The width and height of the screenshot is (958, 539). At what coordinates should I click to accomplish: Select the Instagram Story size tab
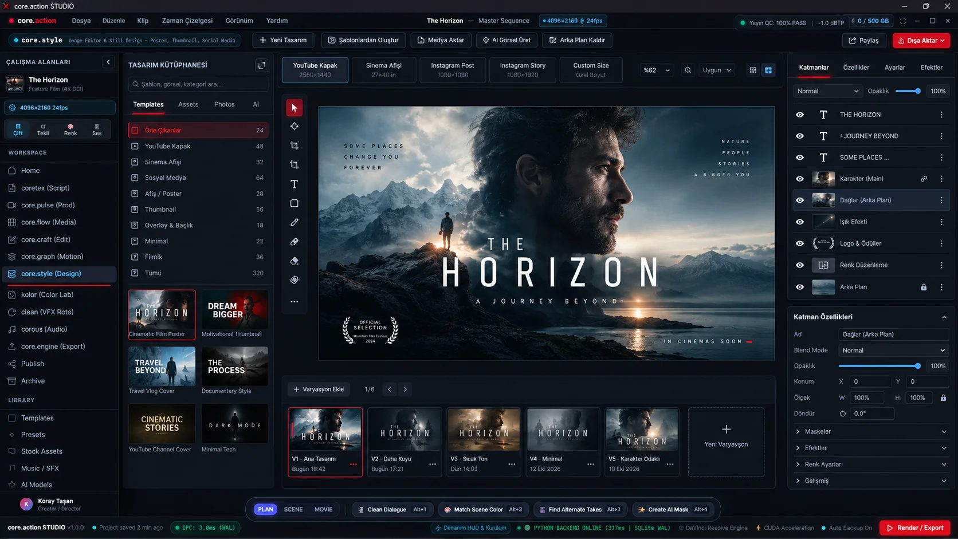(x=523, y=70)
